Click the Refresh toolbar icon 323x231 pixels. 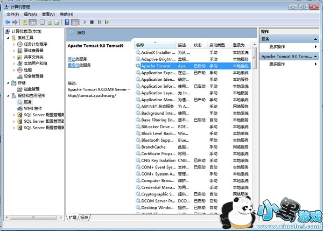click(x=50, y=22)
